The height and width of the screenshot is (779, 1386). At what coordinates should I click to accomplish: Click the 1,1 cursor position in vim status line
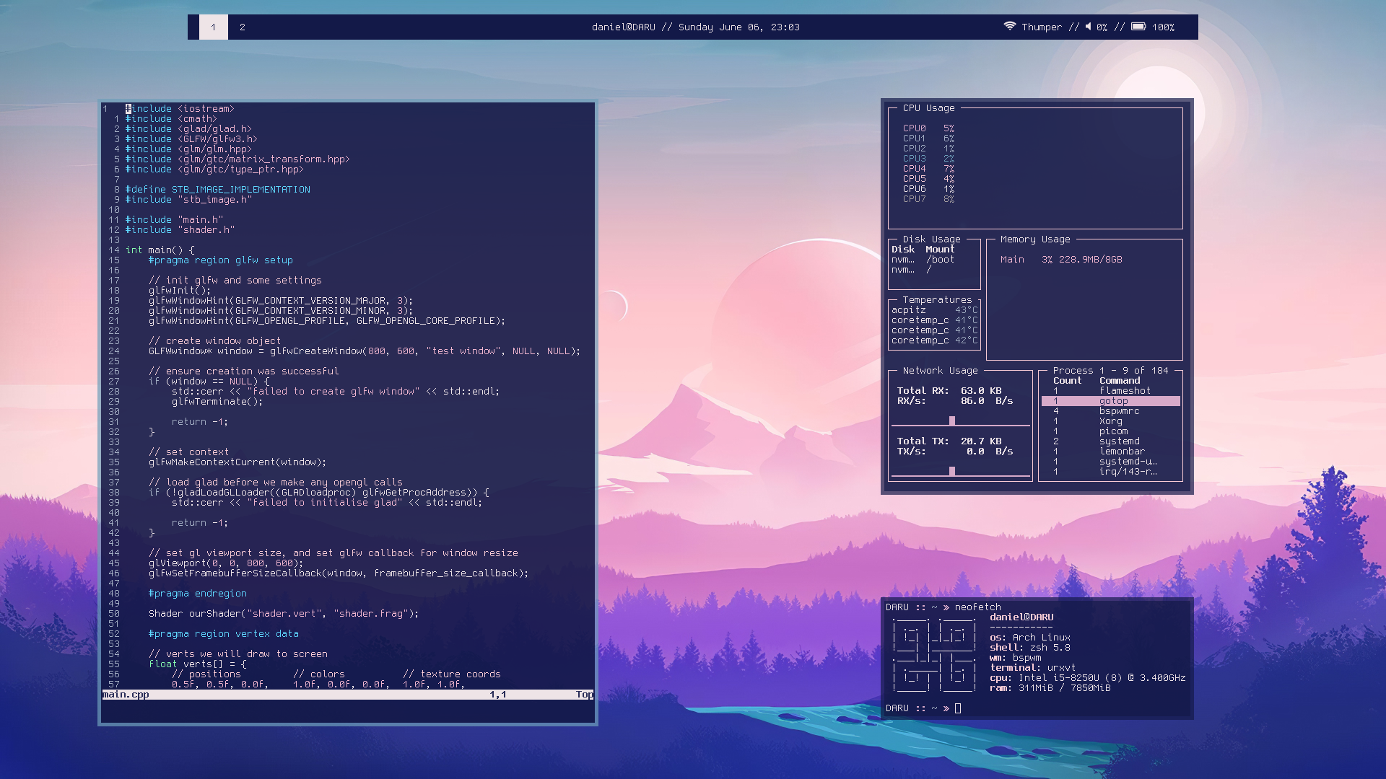pyautogui.click(x=498, y=695)
